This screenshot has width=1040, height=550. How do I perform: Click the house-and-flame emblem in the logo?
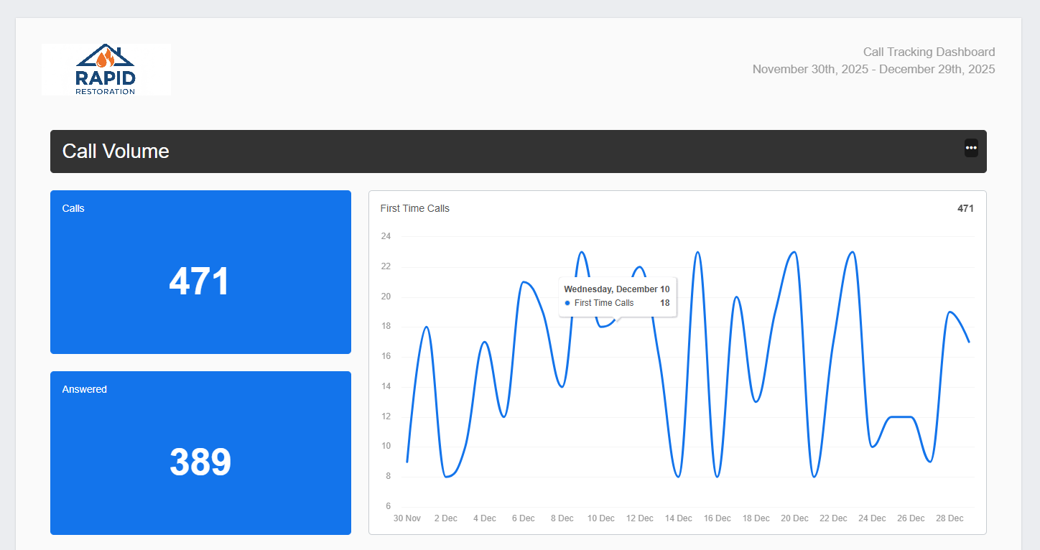click(106, 56)
